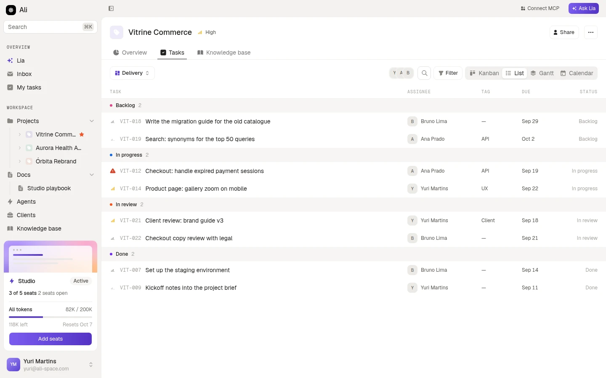
Task: Open the Filter button
Action: click(448, 73)
